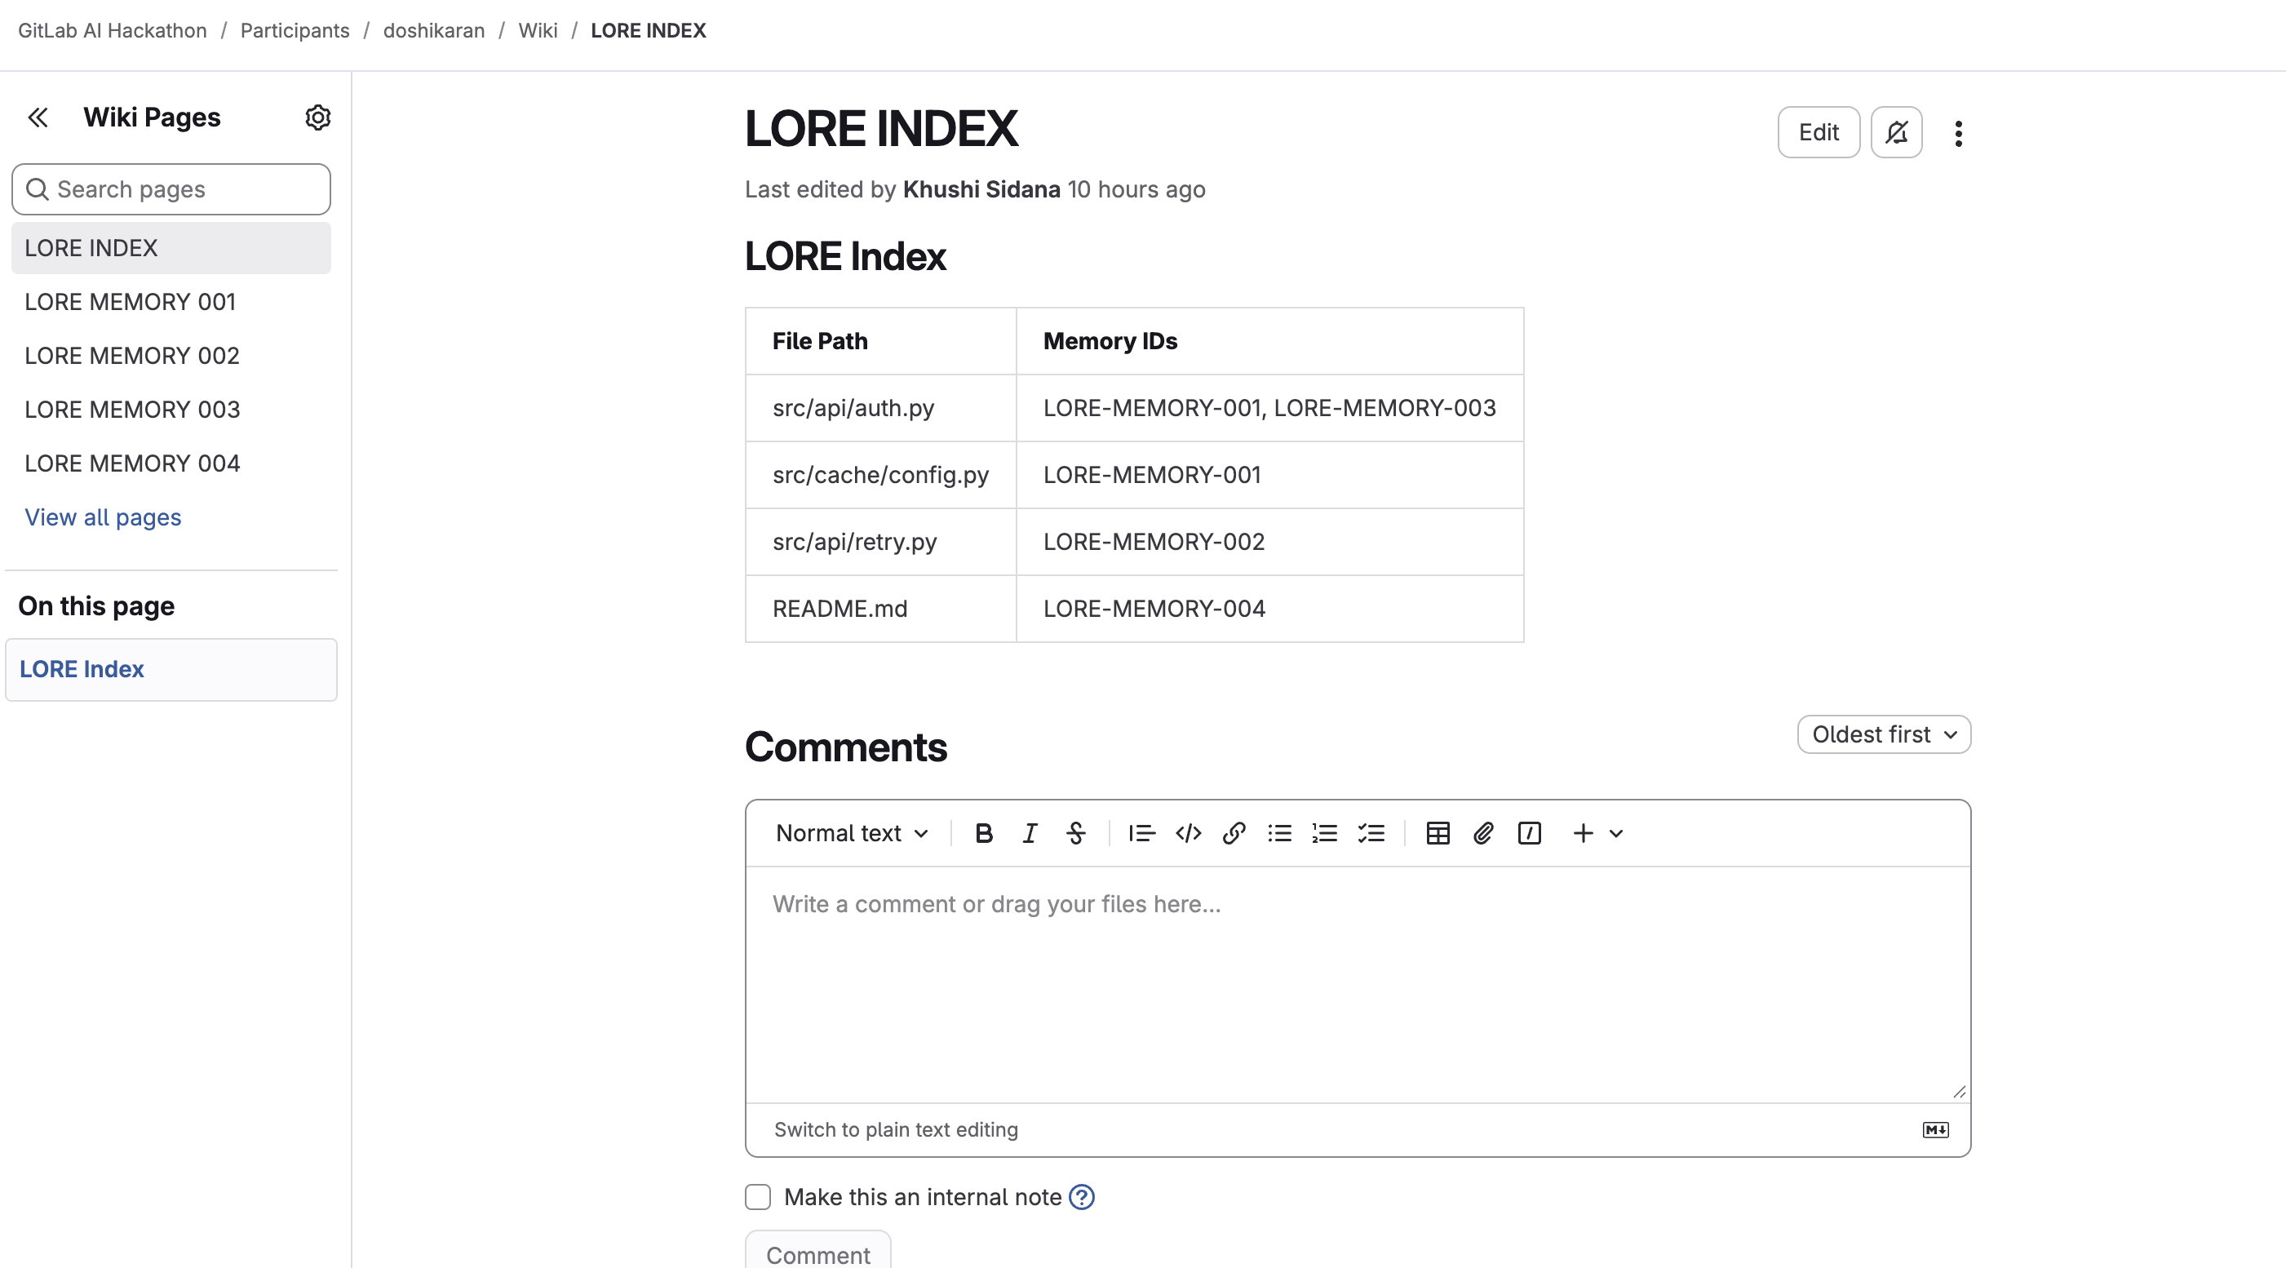Viewport: 2286px width, 1268px height.
Task: Follow the View all pages link
Action: pyautogui.click(x=103, y=517)
